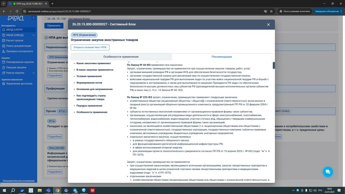Click the crossed-eye tracking protection icon
The height and width of the screenshot is (194, 345).
pos(265,11)
